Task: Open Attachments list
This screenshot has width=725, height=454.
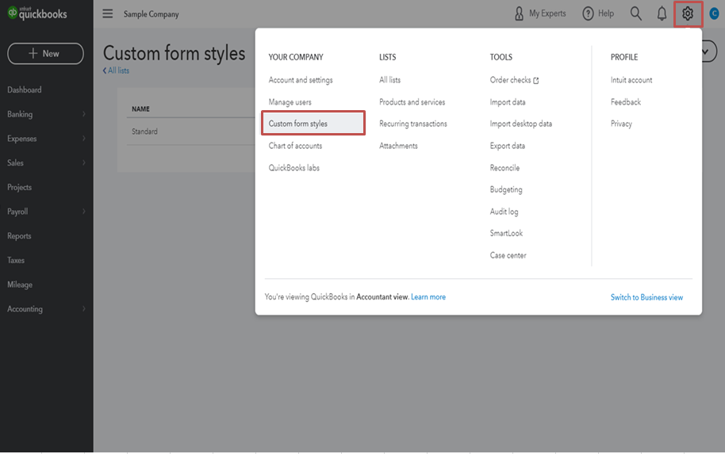Action: pos(398,146)
